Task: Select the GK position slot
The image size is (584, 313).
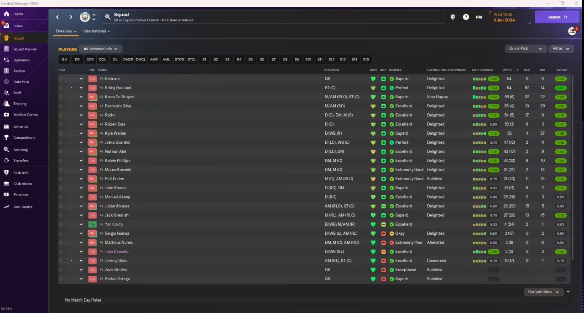Action: 64,60
